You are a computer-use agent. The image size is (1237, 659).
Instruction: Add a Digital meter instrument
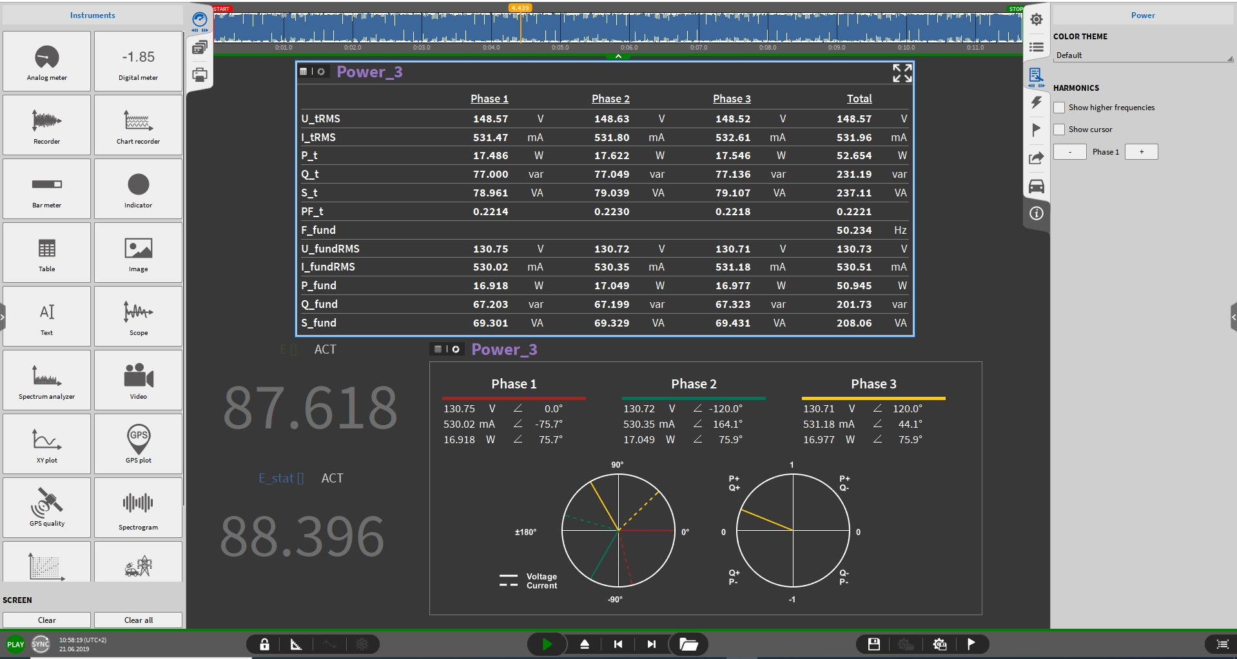(138, 61)
